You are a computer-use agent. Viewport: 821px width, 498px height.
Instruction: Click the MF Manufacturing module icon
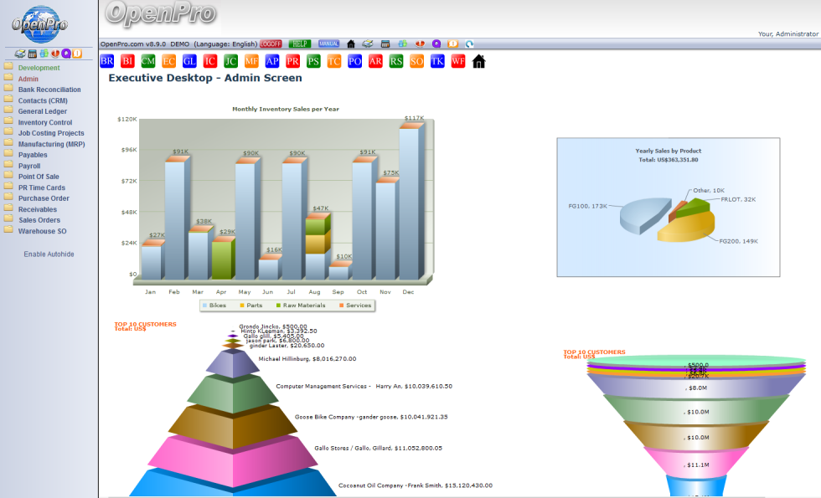click(x=250, y=60)
